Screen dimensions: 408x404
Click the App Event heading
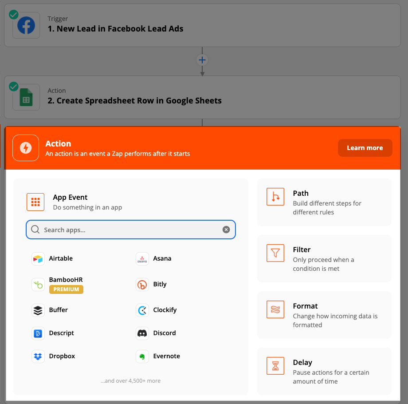pos(70,198)
